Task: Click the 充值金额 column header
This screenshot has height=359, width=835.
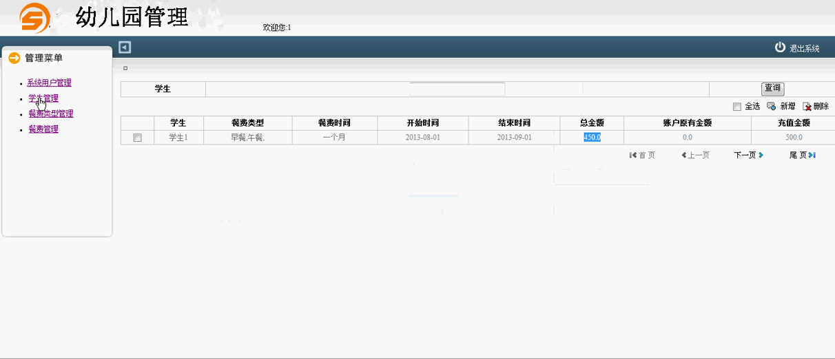Action: click(x=794, y=123)
